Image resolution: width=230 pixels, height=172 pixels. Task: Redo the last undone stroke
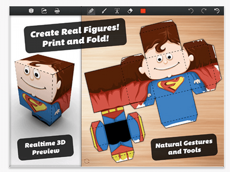(x=204, y=11)
